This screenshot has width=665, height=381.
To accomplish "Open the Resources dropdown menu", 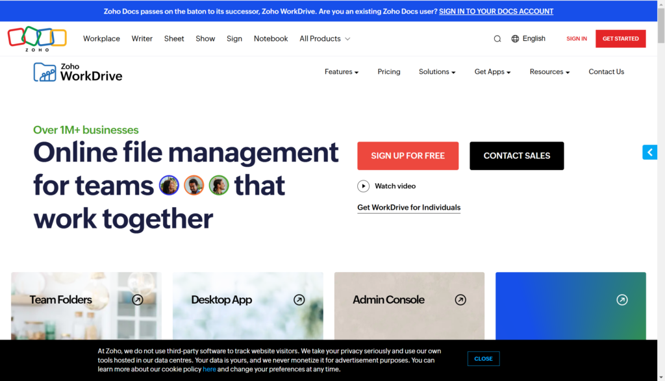I will pos(549,71).
